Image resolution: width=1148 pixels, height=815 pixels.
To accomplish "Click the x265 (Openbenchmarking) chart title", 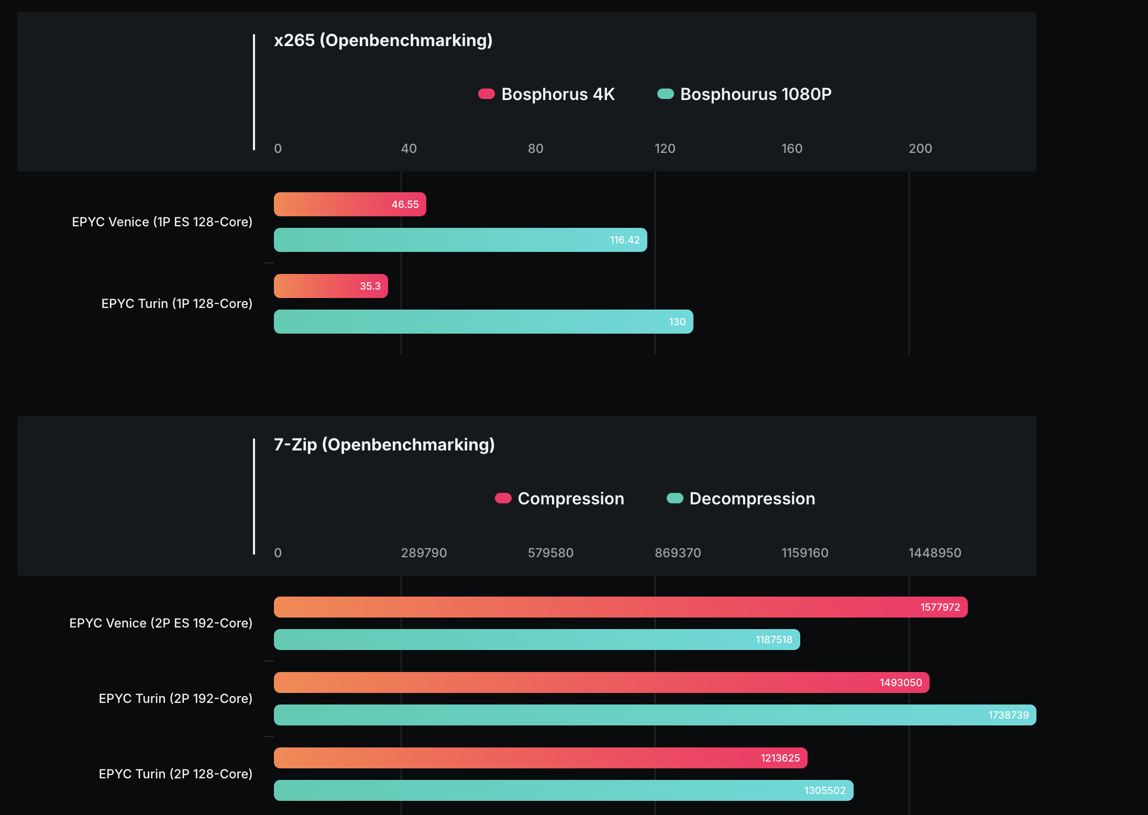I will click(383, 40).
